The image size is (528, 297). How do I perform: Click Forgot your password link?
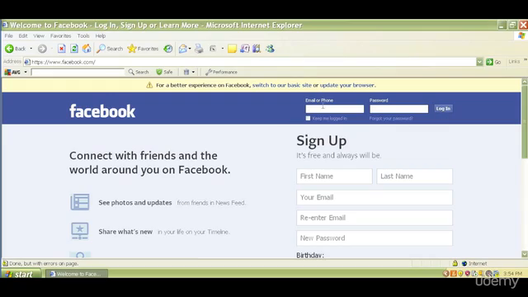click(391, 119)
